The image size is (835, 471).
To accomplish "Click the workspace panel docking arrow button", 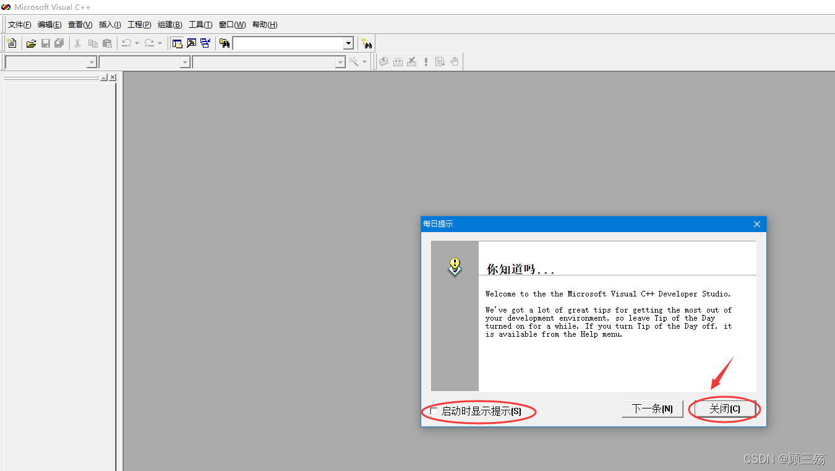I will coord(104,77).
